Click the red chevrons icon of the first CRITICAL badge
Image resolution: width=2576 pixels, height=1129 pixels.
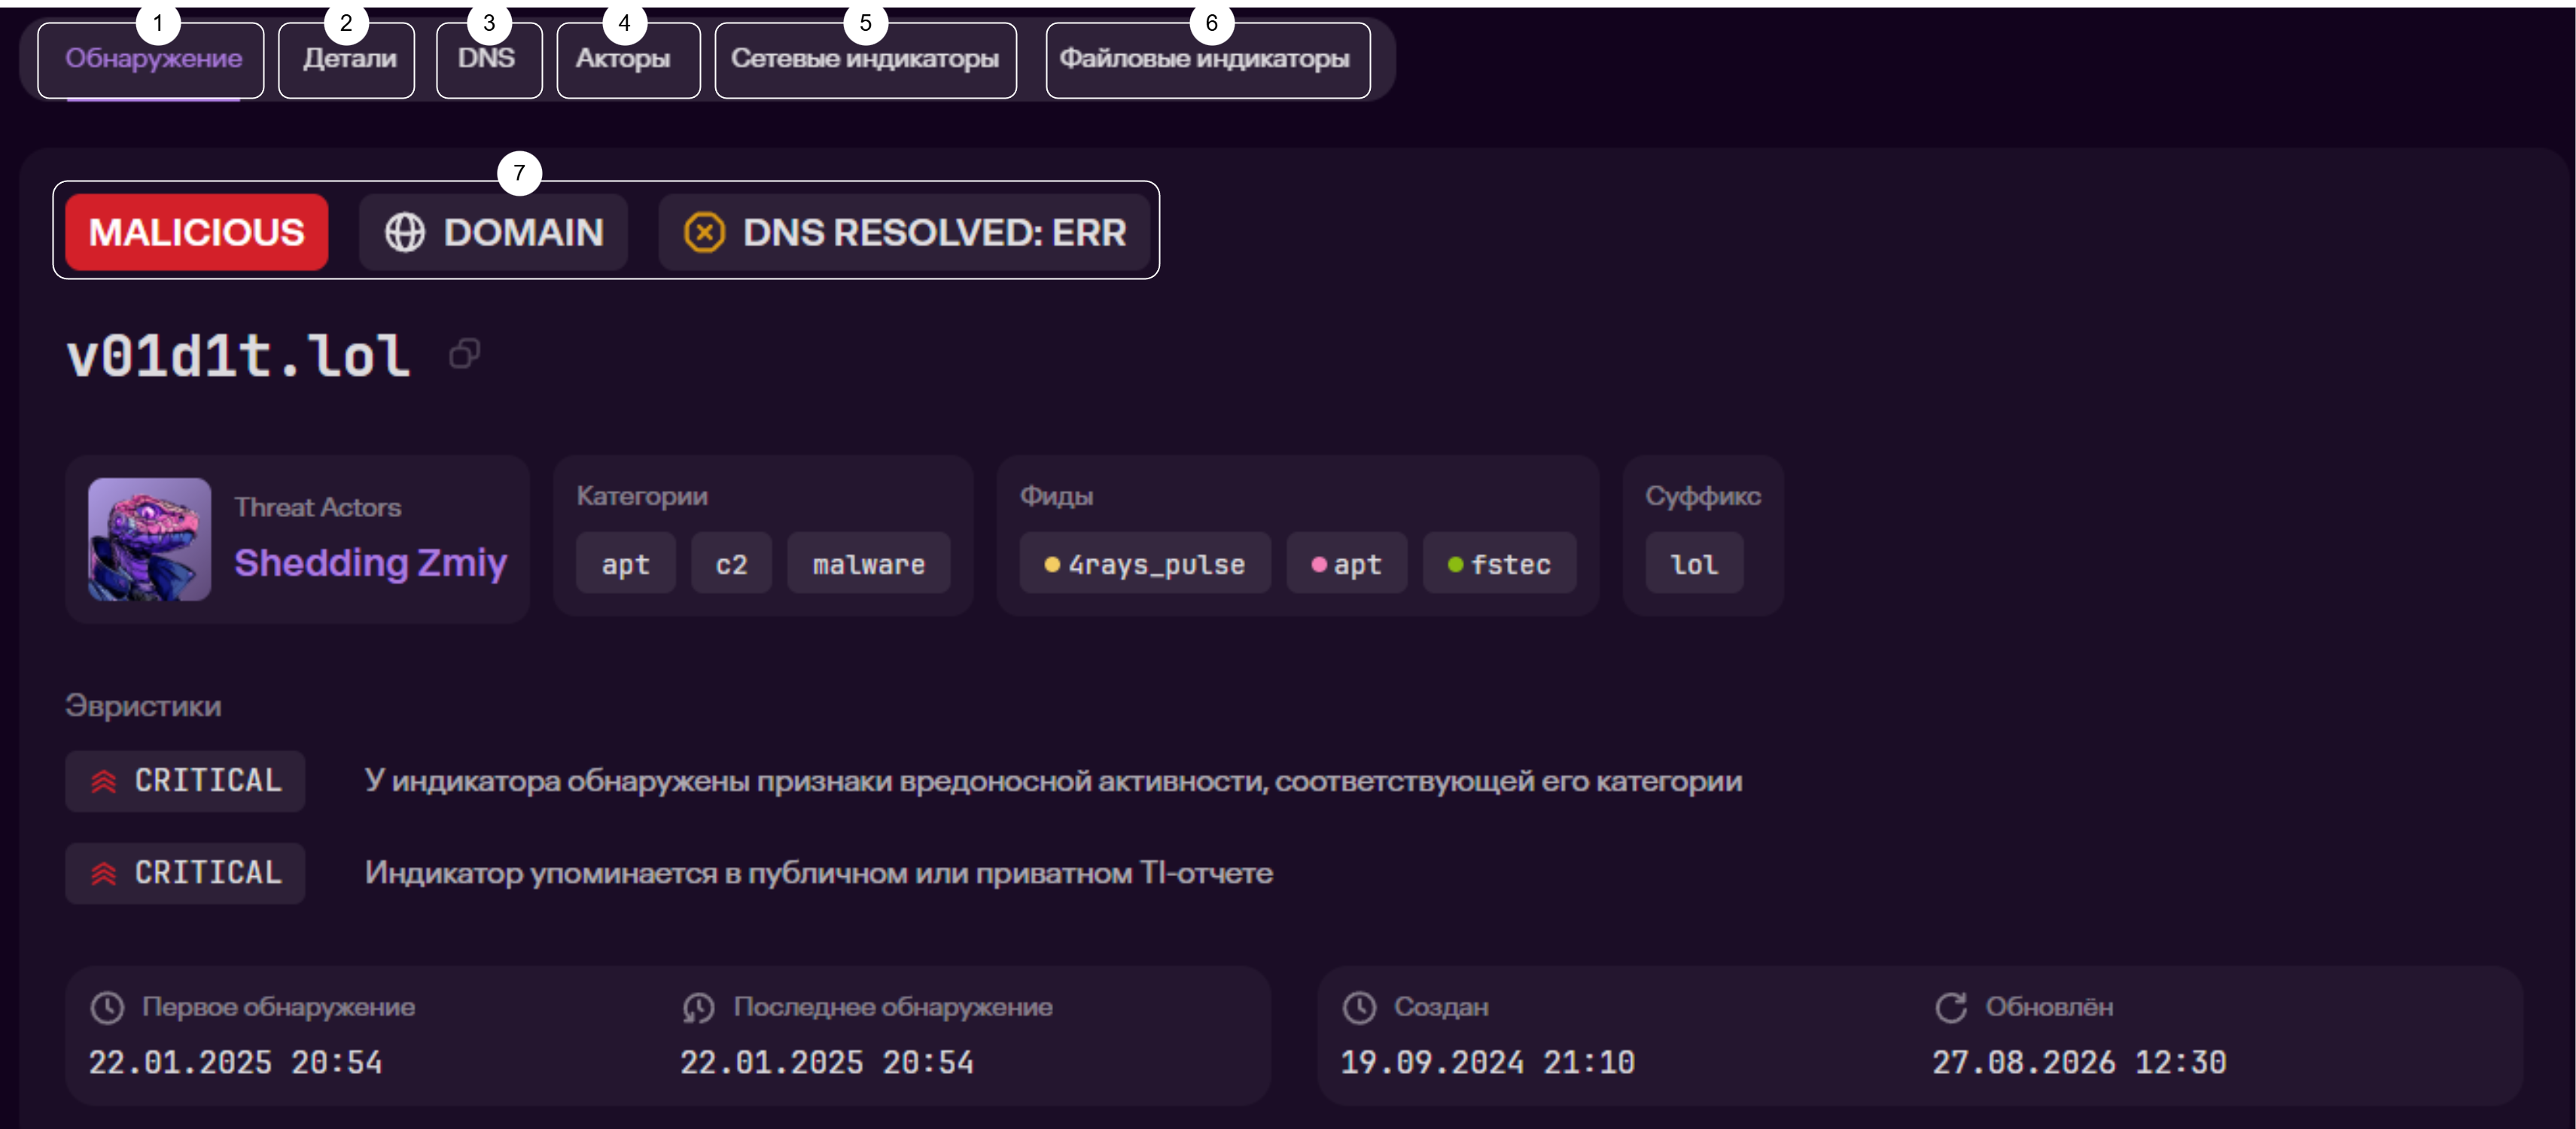104,781
